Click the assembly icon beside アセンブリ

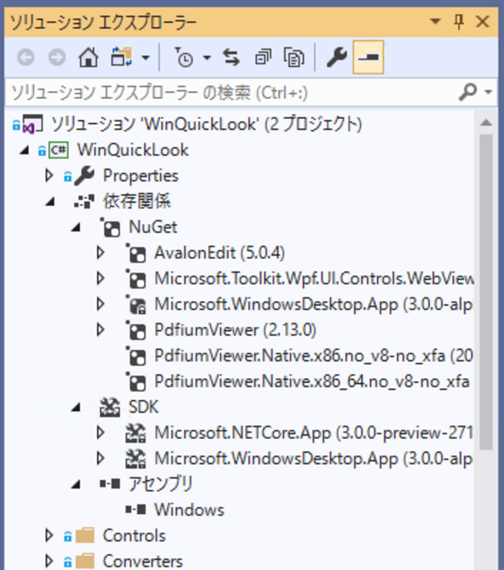point(110,484)
